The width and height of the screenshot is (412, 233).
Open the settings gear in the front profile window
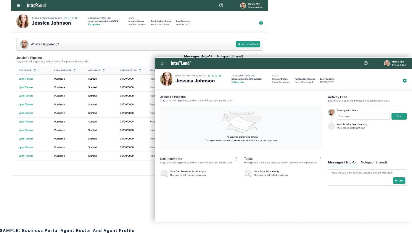click(405, 81)
